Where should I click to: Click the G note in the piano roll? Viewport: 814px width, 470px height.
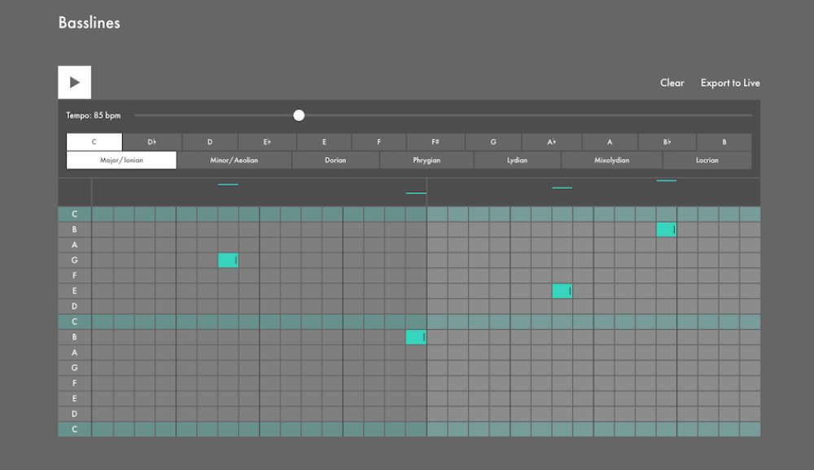pos(227,260)
